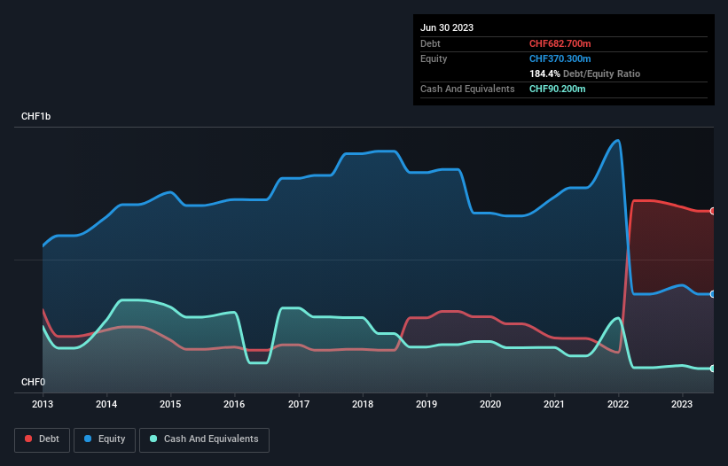Toggle the Equity legend button
Viewport: 728px width, 466px height.
pos(105,439)
